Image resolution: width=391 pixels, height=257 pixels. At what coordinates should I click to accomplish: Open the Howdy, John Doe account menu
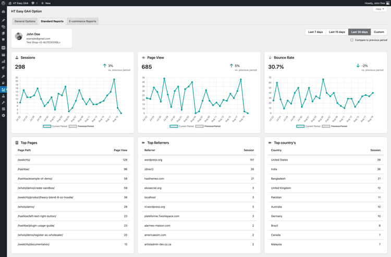pos(375,3)
